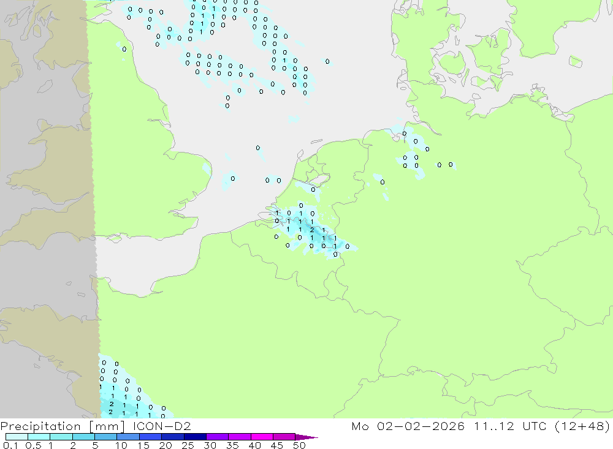Click the '45' legend scale label
The height and width of the screenshot is (449, 613).
277,445
